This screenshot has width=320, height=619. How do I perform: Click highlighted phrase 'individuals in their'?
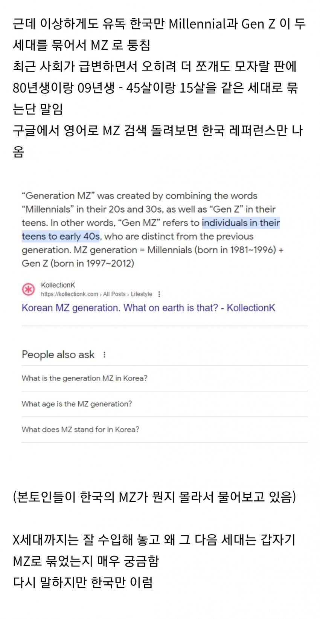241,223
